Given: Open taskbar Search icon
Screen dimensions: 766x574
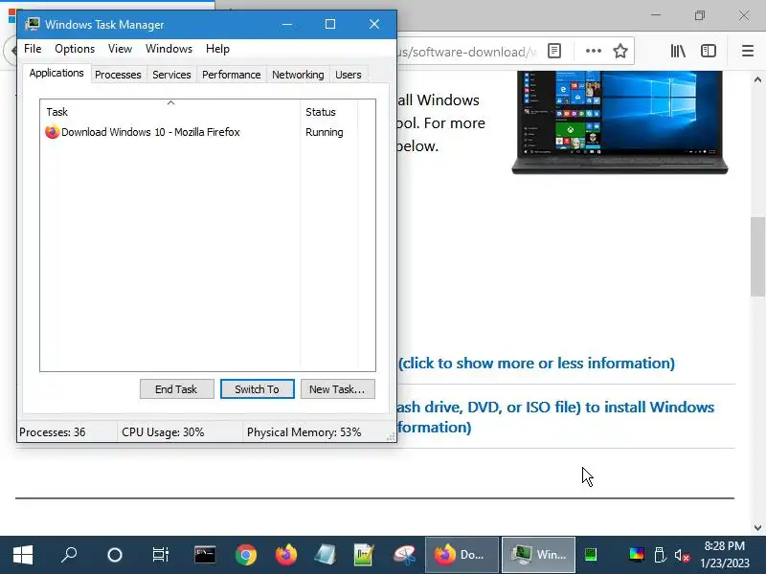Looking at the screenshot, I should 69,555.
